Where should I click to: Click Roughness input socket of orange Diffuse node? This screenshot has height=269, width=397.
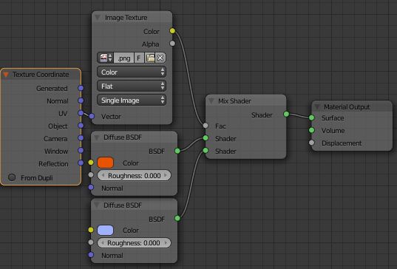pyautogui.click(x=91, y=174)
